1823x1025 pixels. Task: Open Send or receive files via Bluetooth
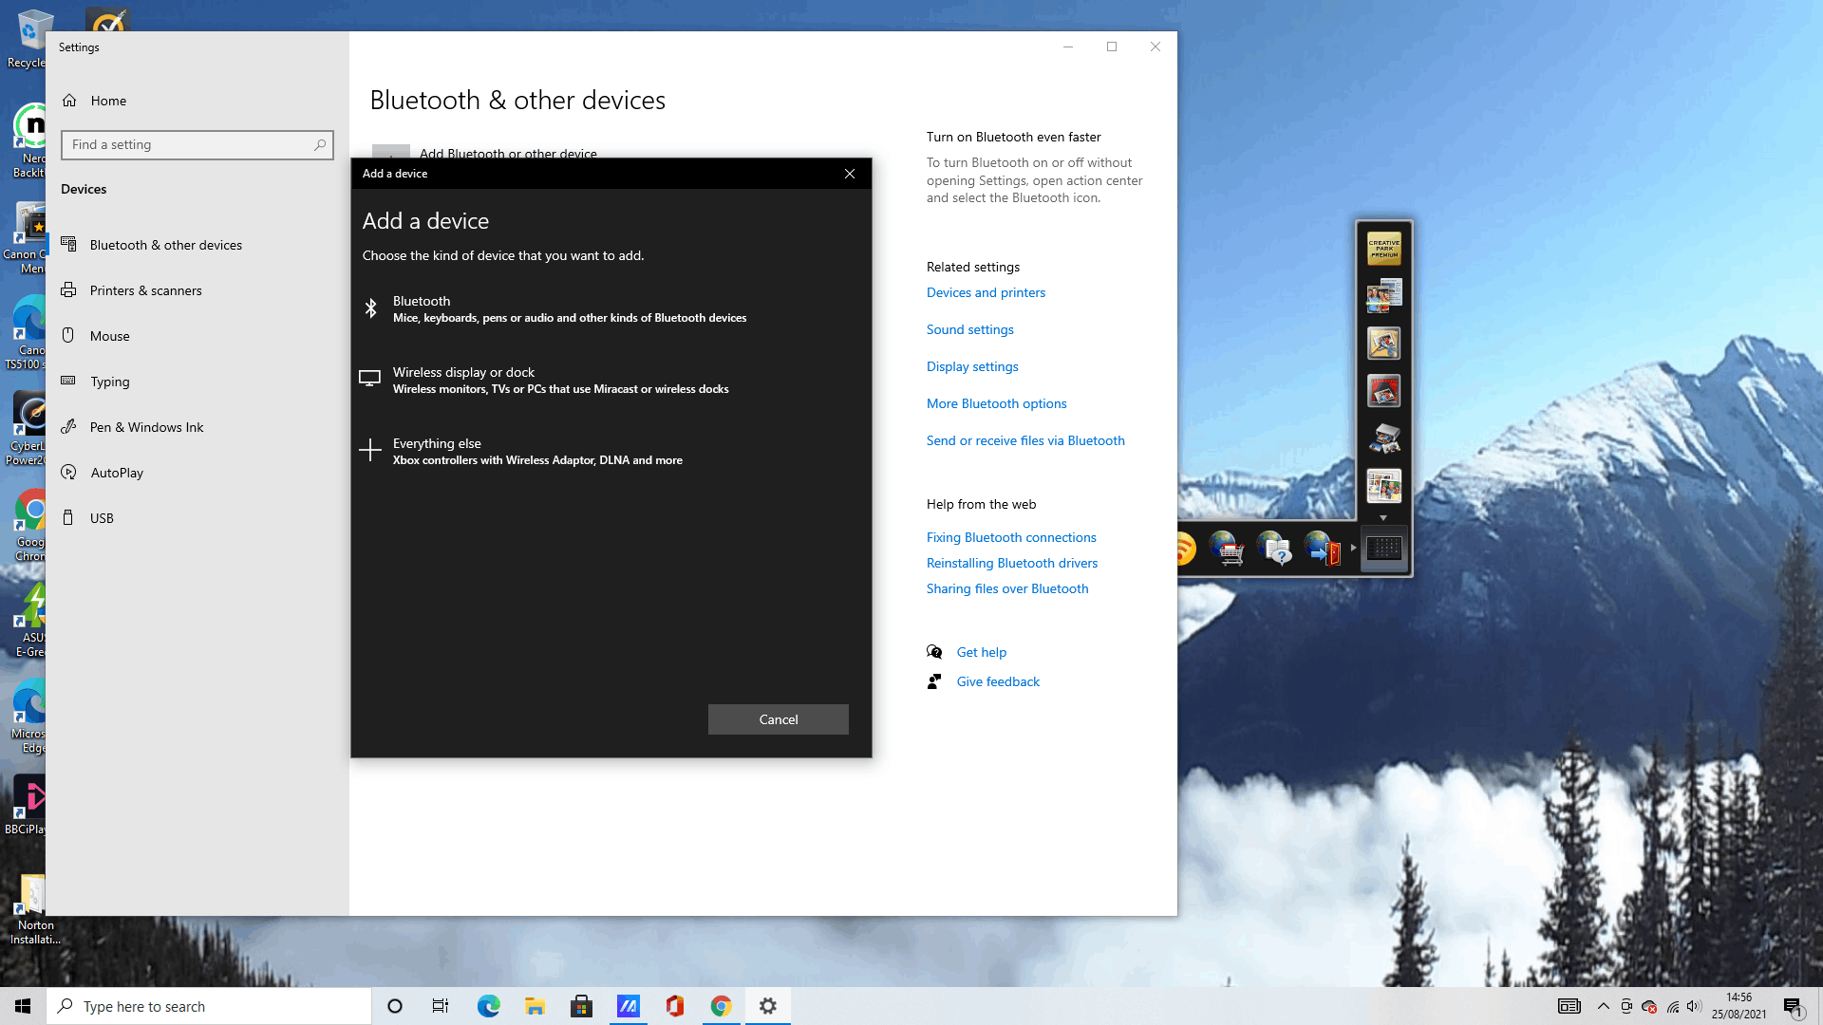click(x=1025, y=440)
